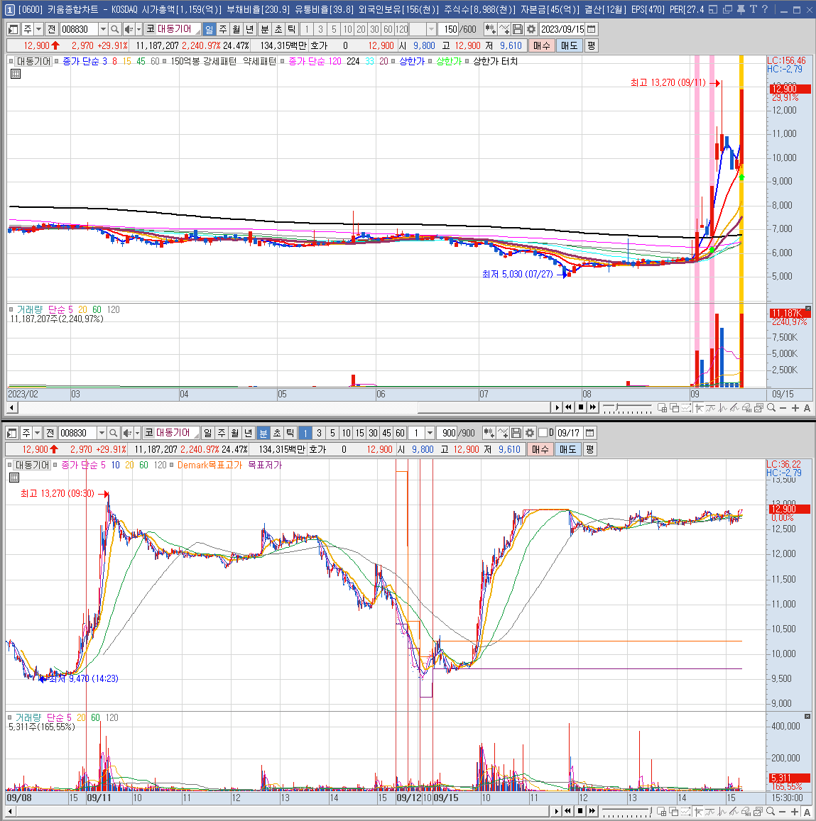
Task: Open the calendar next to 09/17
Action: (x=589, y=433)
